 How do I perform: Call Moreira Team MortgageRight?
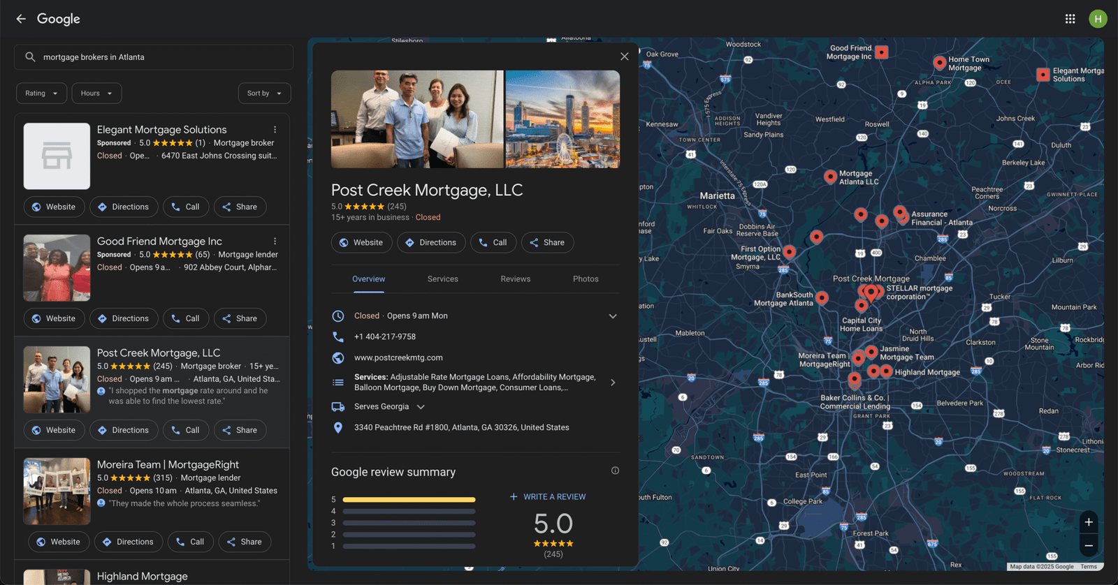pyautogui.click(x=191, y=542)
